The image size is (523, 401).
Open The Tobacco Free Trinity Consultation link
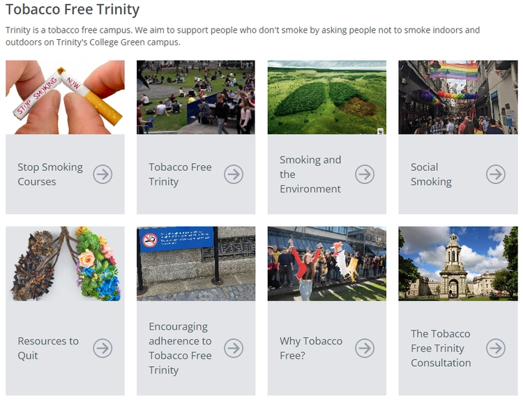coord(441,348)
